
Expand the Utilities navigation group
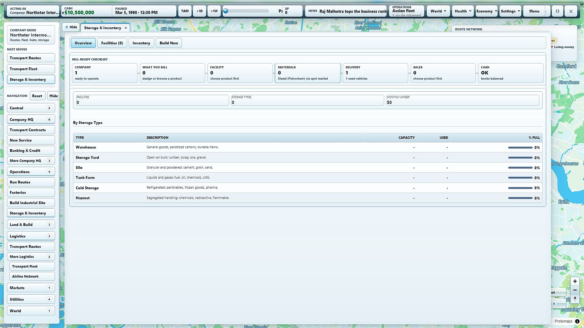coord(31,299)
